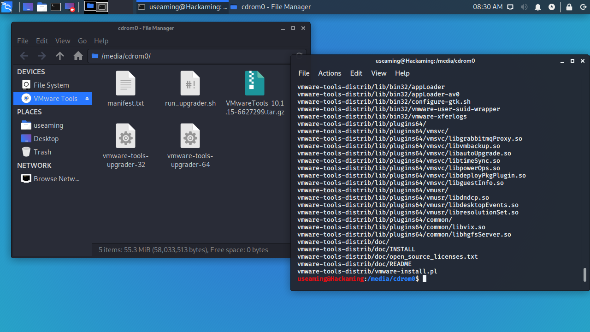
Task: Close the File Manager window
Action: [303, 28]
